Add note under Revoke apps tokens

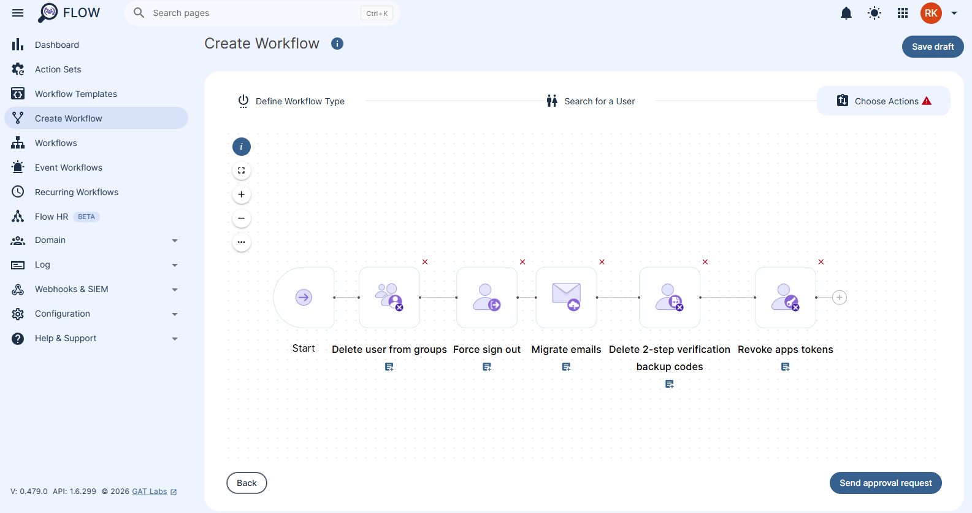click(786, 367)
